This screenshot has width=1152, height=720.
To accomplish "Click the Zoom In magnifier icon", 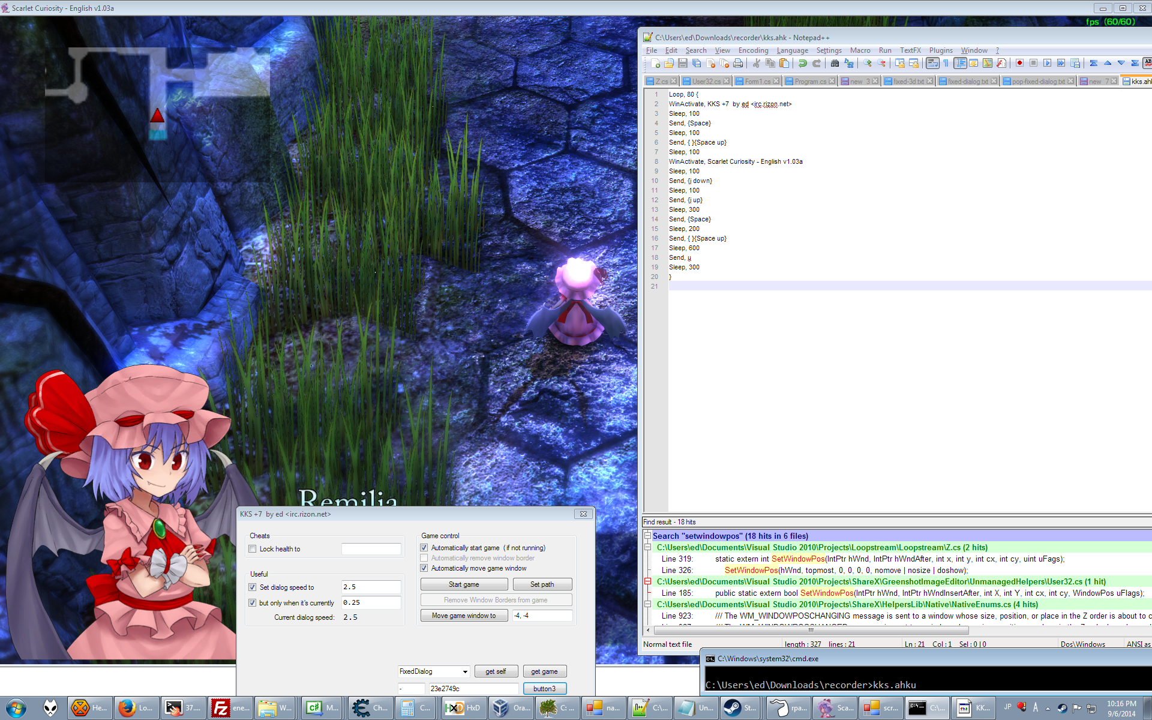I will coord(867,63).
